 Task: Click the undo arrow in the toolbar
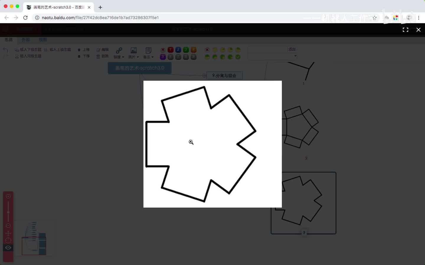tap(5, 50)
